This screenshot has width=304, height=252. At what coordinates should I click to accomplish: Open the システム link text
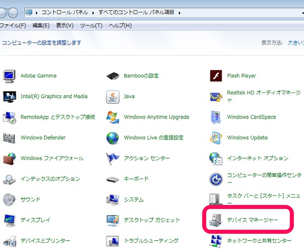click(134, 199)
